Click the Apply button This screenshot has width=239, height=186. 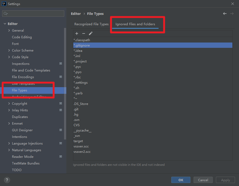[225, 180]
